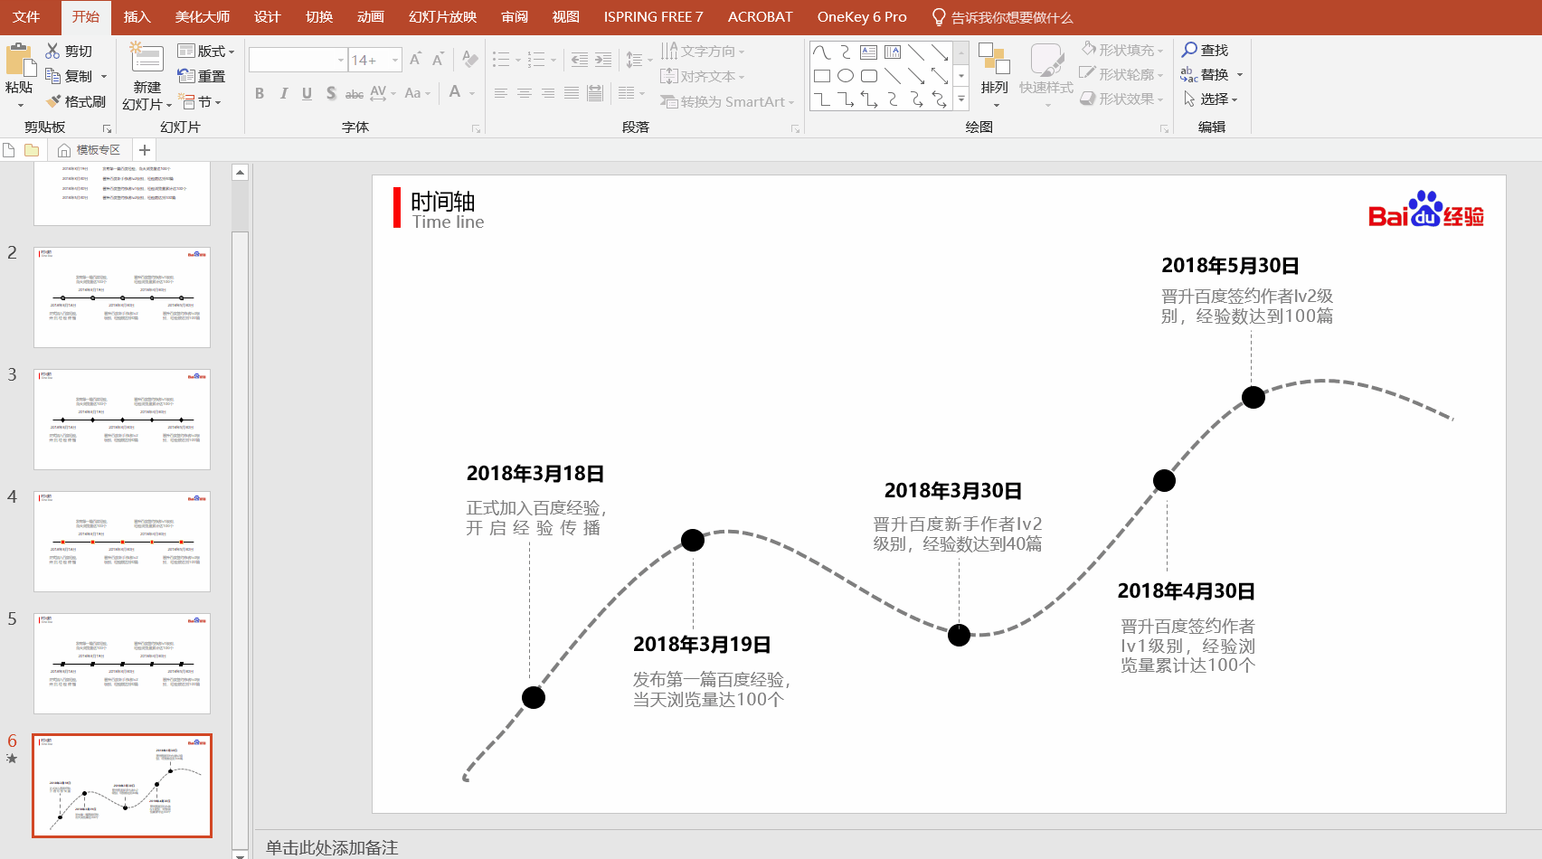Click the Decrease Indent icon

(x=580, y=60)
